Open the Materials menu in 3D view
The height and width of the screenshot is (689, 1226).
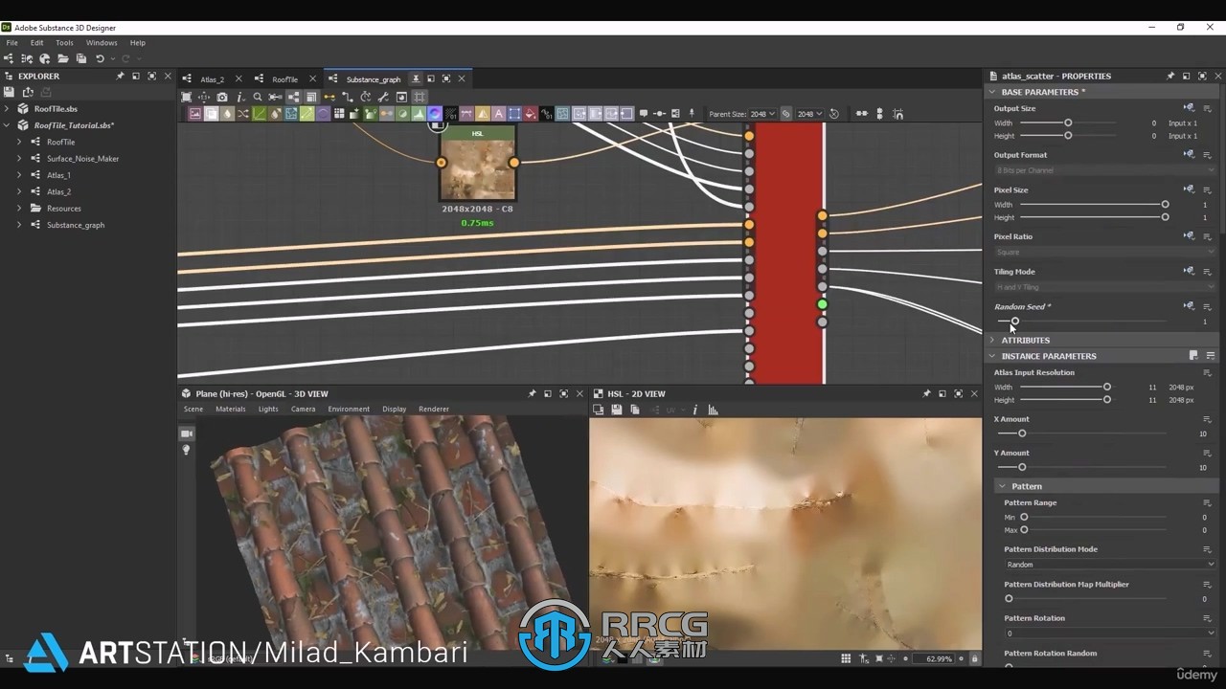(x=231, y=409)
